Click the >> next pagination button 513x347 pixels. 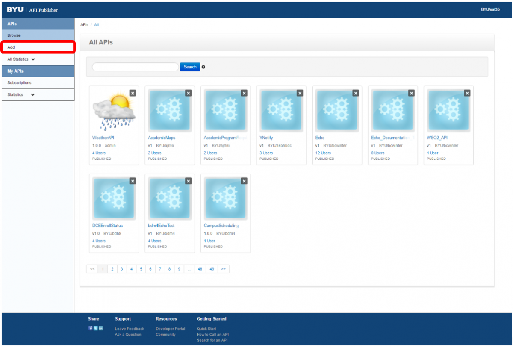click(223, 269)
